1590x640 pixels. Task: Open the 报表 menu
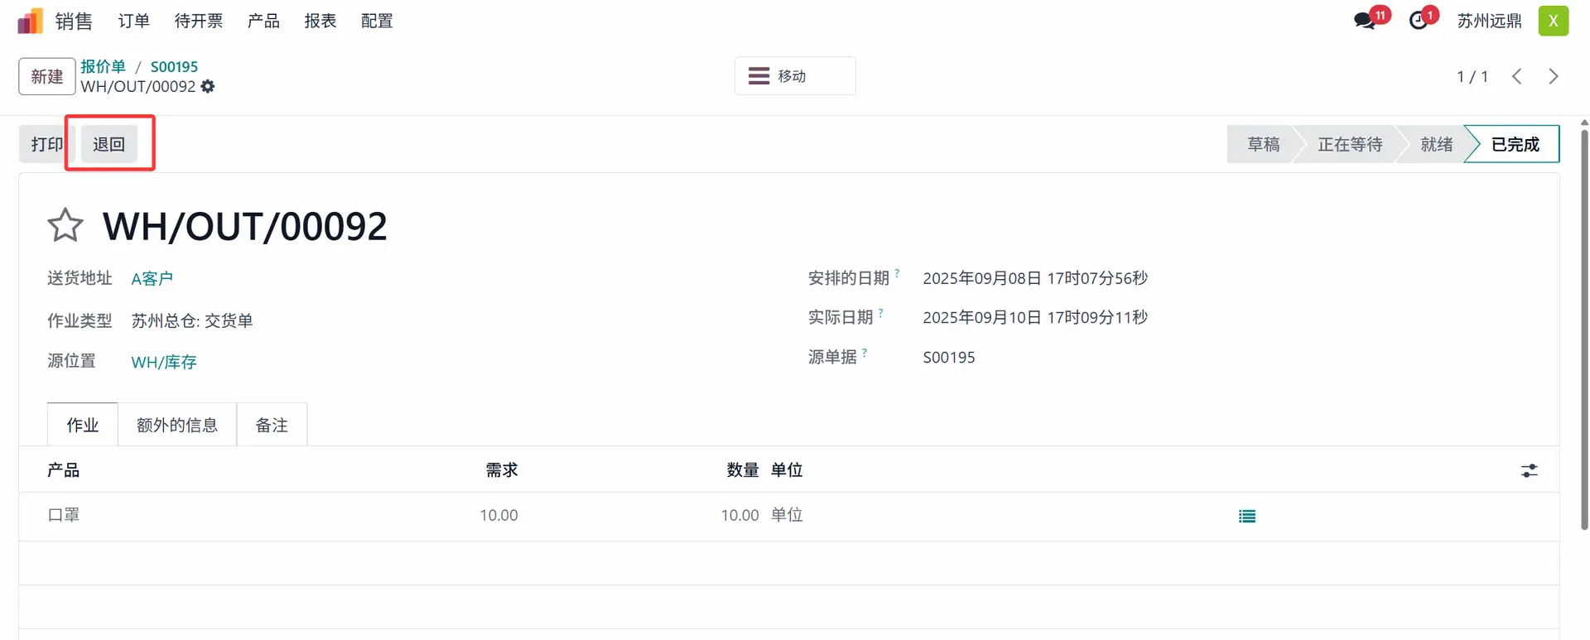point(320,21)
